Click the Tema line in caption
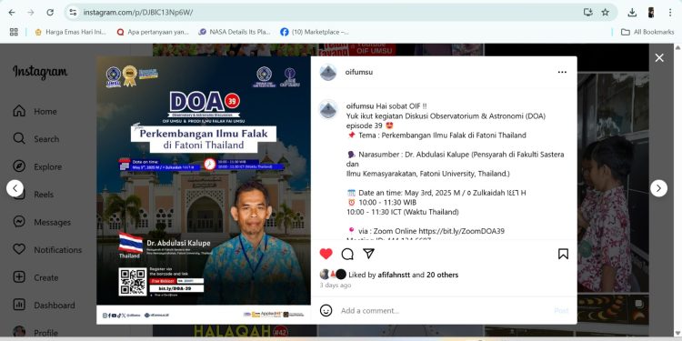682x341 pixels. click(436, 135)
